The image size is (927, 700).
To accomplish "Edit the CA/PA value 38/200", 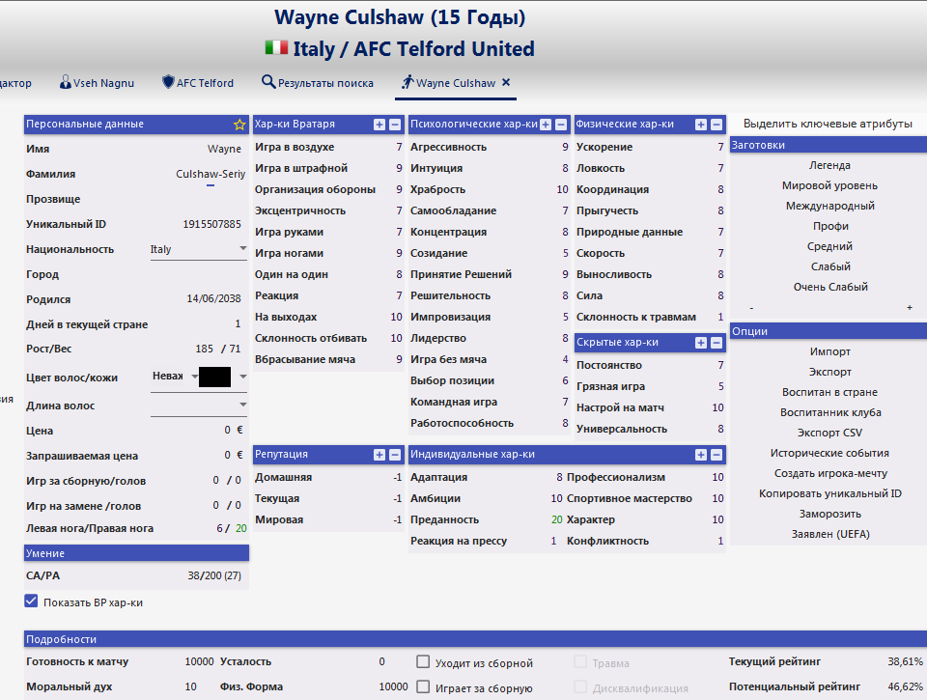I will pyautogui.click(x=214, y=575).
